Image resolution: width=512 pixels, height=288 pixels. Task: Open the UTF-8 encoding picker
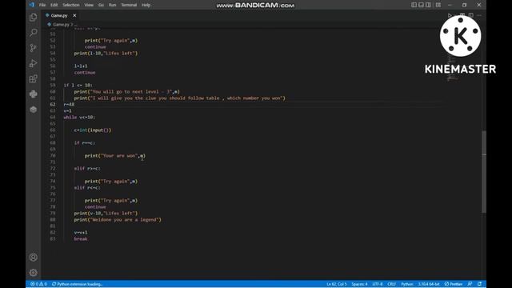click(x=377, y=284)
